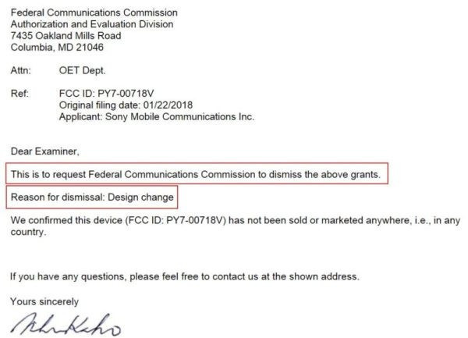This screenshot has width=468, height=338.
Task: Click the "Attn:" label
Action: tap(20, 70)
